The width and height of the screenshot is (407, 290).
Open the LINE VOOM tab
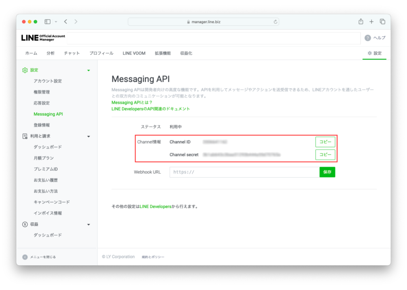pyautogui.click(x=134, y=53)
